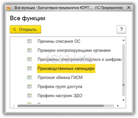Click table icon beside Программы электронной подписи
This screenshot has height=118, width=138.
29,59
